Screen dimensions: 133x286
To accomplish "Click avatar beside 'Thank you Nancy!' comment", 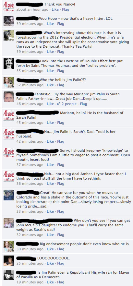I will 9,7.
